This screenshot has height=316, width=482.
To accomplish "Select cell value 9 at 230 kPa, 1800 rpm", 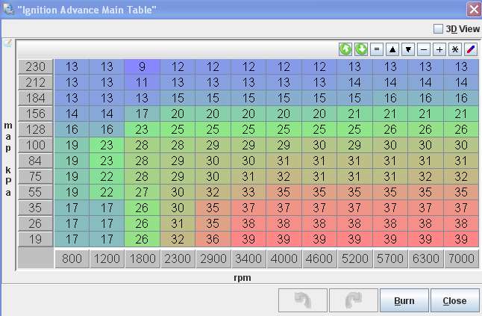I will pos(142,66).
